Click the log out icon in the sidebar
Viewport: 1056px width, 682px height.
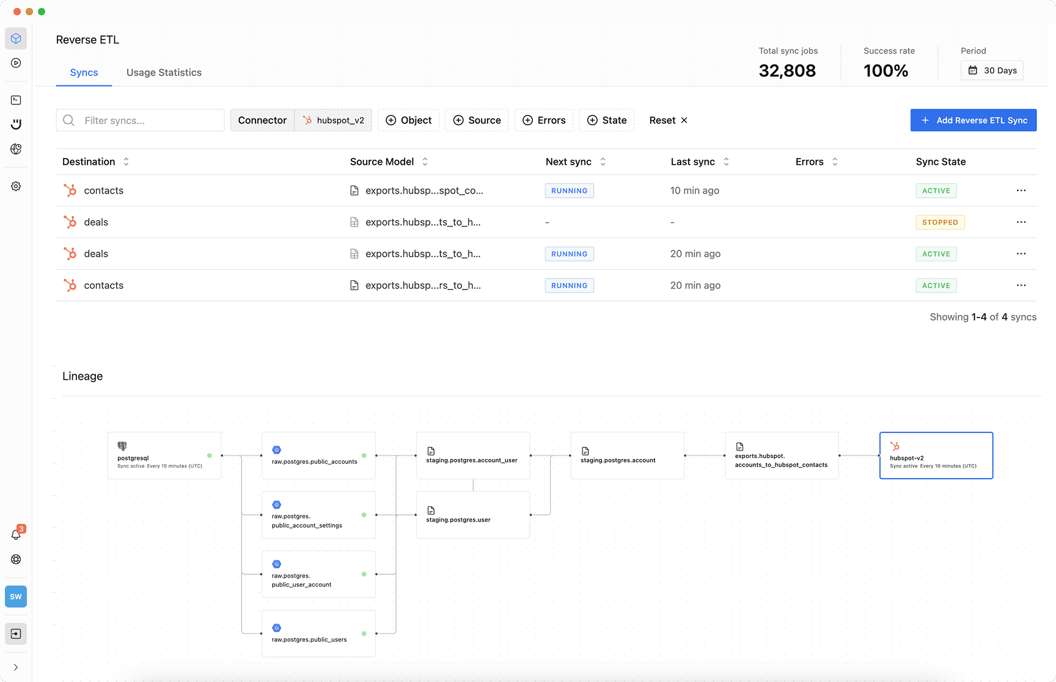pyautogui.click(x=16, y=634)
